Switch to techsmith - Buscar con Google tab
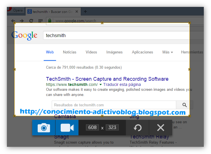211x154 pixels. click(x=53, y=12)
